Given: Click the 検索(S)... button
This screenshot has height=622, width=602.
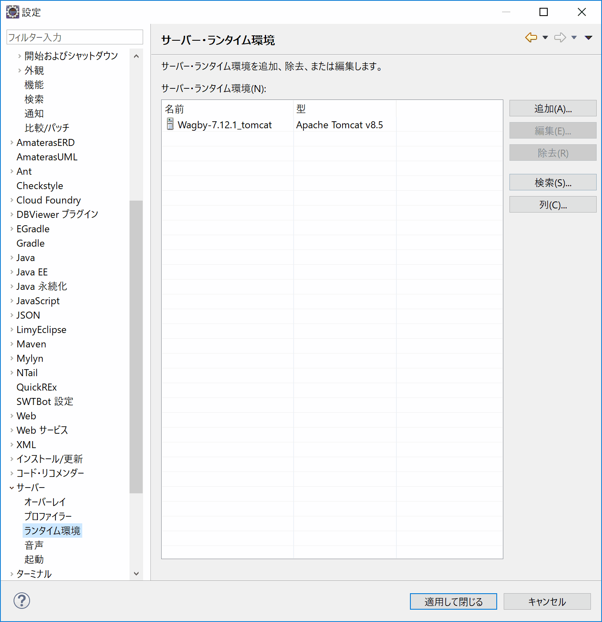Looking at the screenshot, I should [x=553, y=183].
